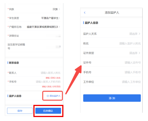Click the red 请输入联系人姓名 error text
The image size is (148, 121).
[x=53, y=78]
